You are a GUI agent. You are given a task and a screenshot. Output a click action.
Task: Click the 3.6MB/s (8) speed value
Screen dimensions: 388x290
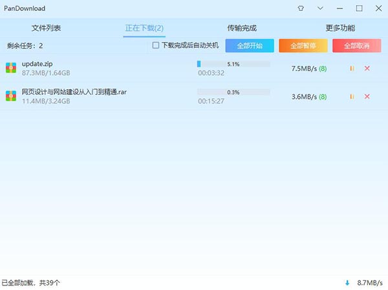click(x=309, y=97)
